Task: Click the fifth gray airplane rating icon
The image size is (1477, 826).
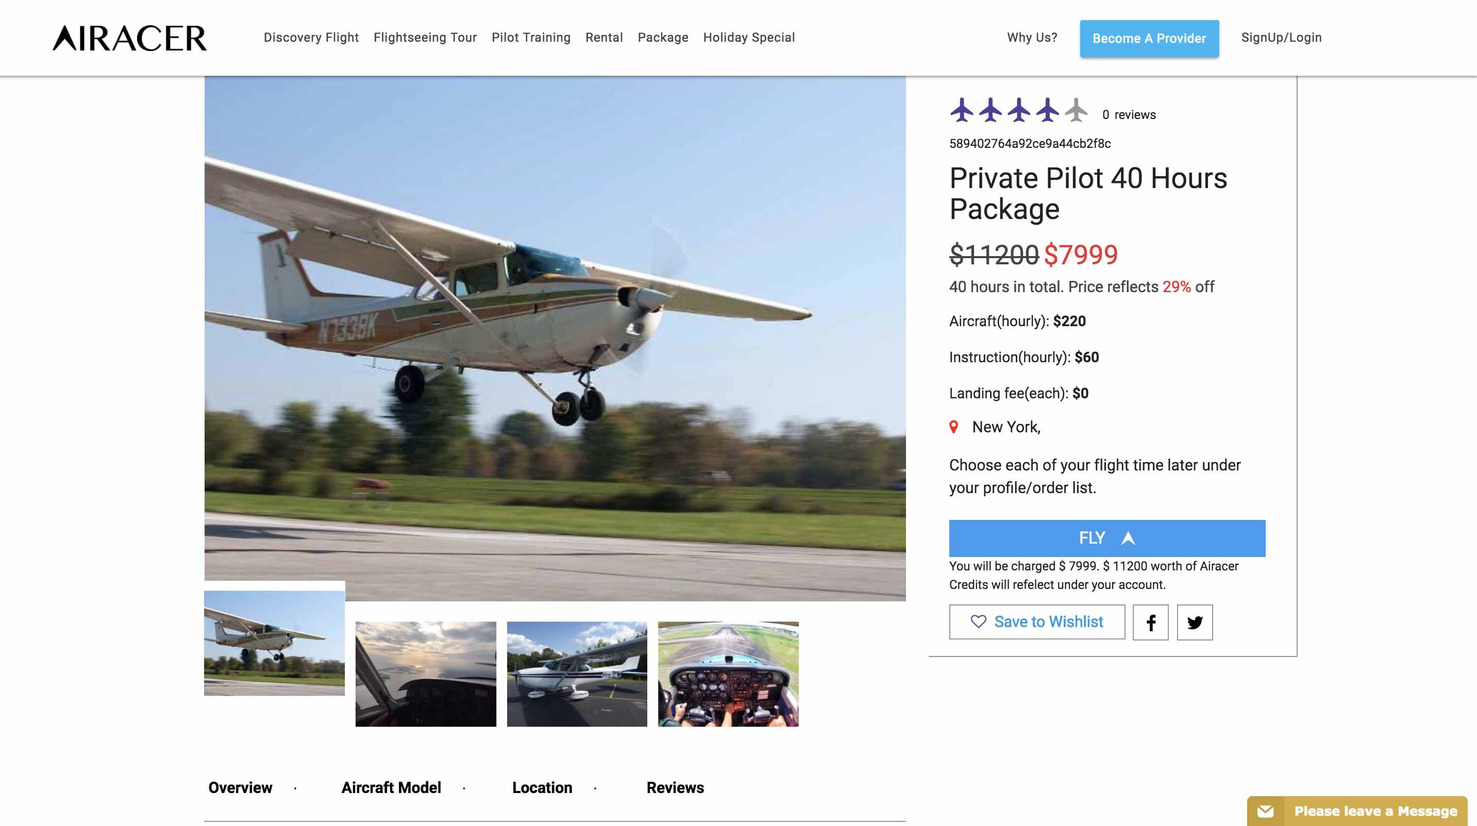Action: (1076, 110)
